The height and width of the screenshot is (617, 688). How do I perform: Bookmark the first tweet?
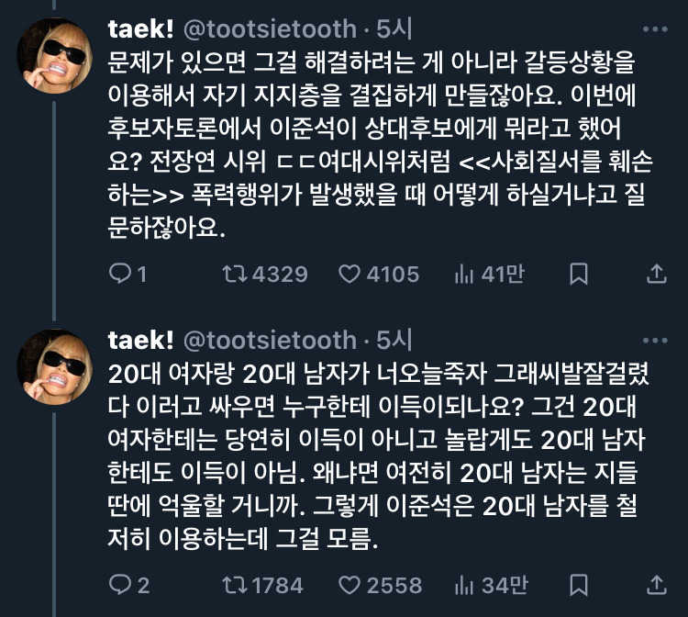[x=579, y=274]
